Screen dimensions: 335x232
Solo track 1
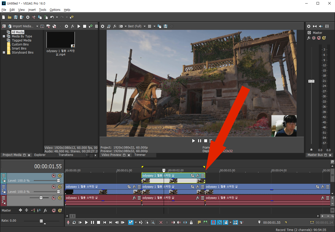[60, 175]
